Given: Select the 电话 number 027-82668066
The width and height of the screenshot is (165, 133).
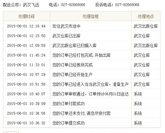Looking at the screenshot, I should [x=73, y=5].
